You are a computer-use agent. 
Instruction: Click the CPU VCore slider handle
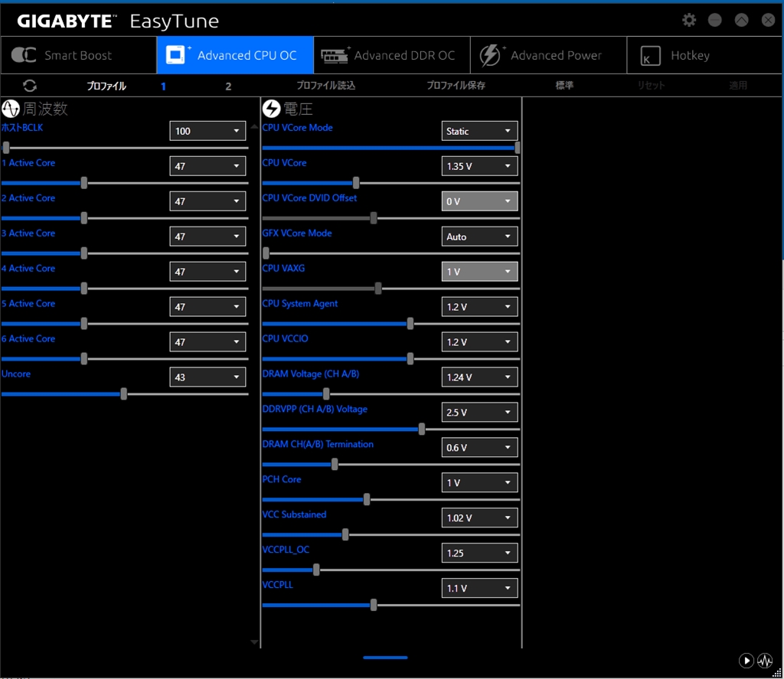pyautogui.click(x=356, y=182)
